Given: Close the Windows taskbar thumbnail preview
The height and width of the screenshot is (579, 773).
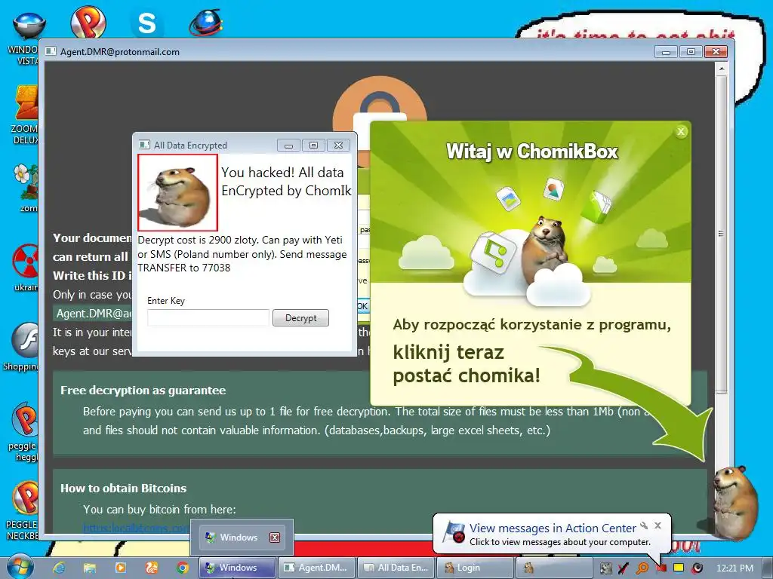Looking at the screenshot, I should coord(275,537).
